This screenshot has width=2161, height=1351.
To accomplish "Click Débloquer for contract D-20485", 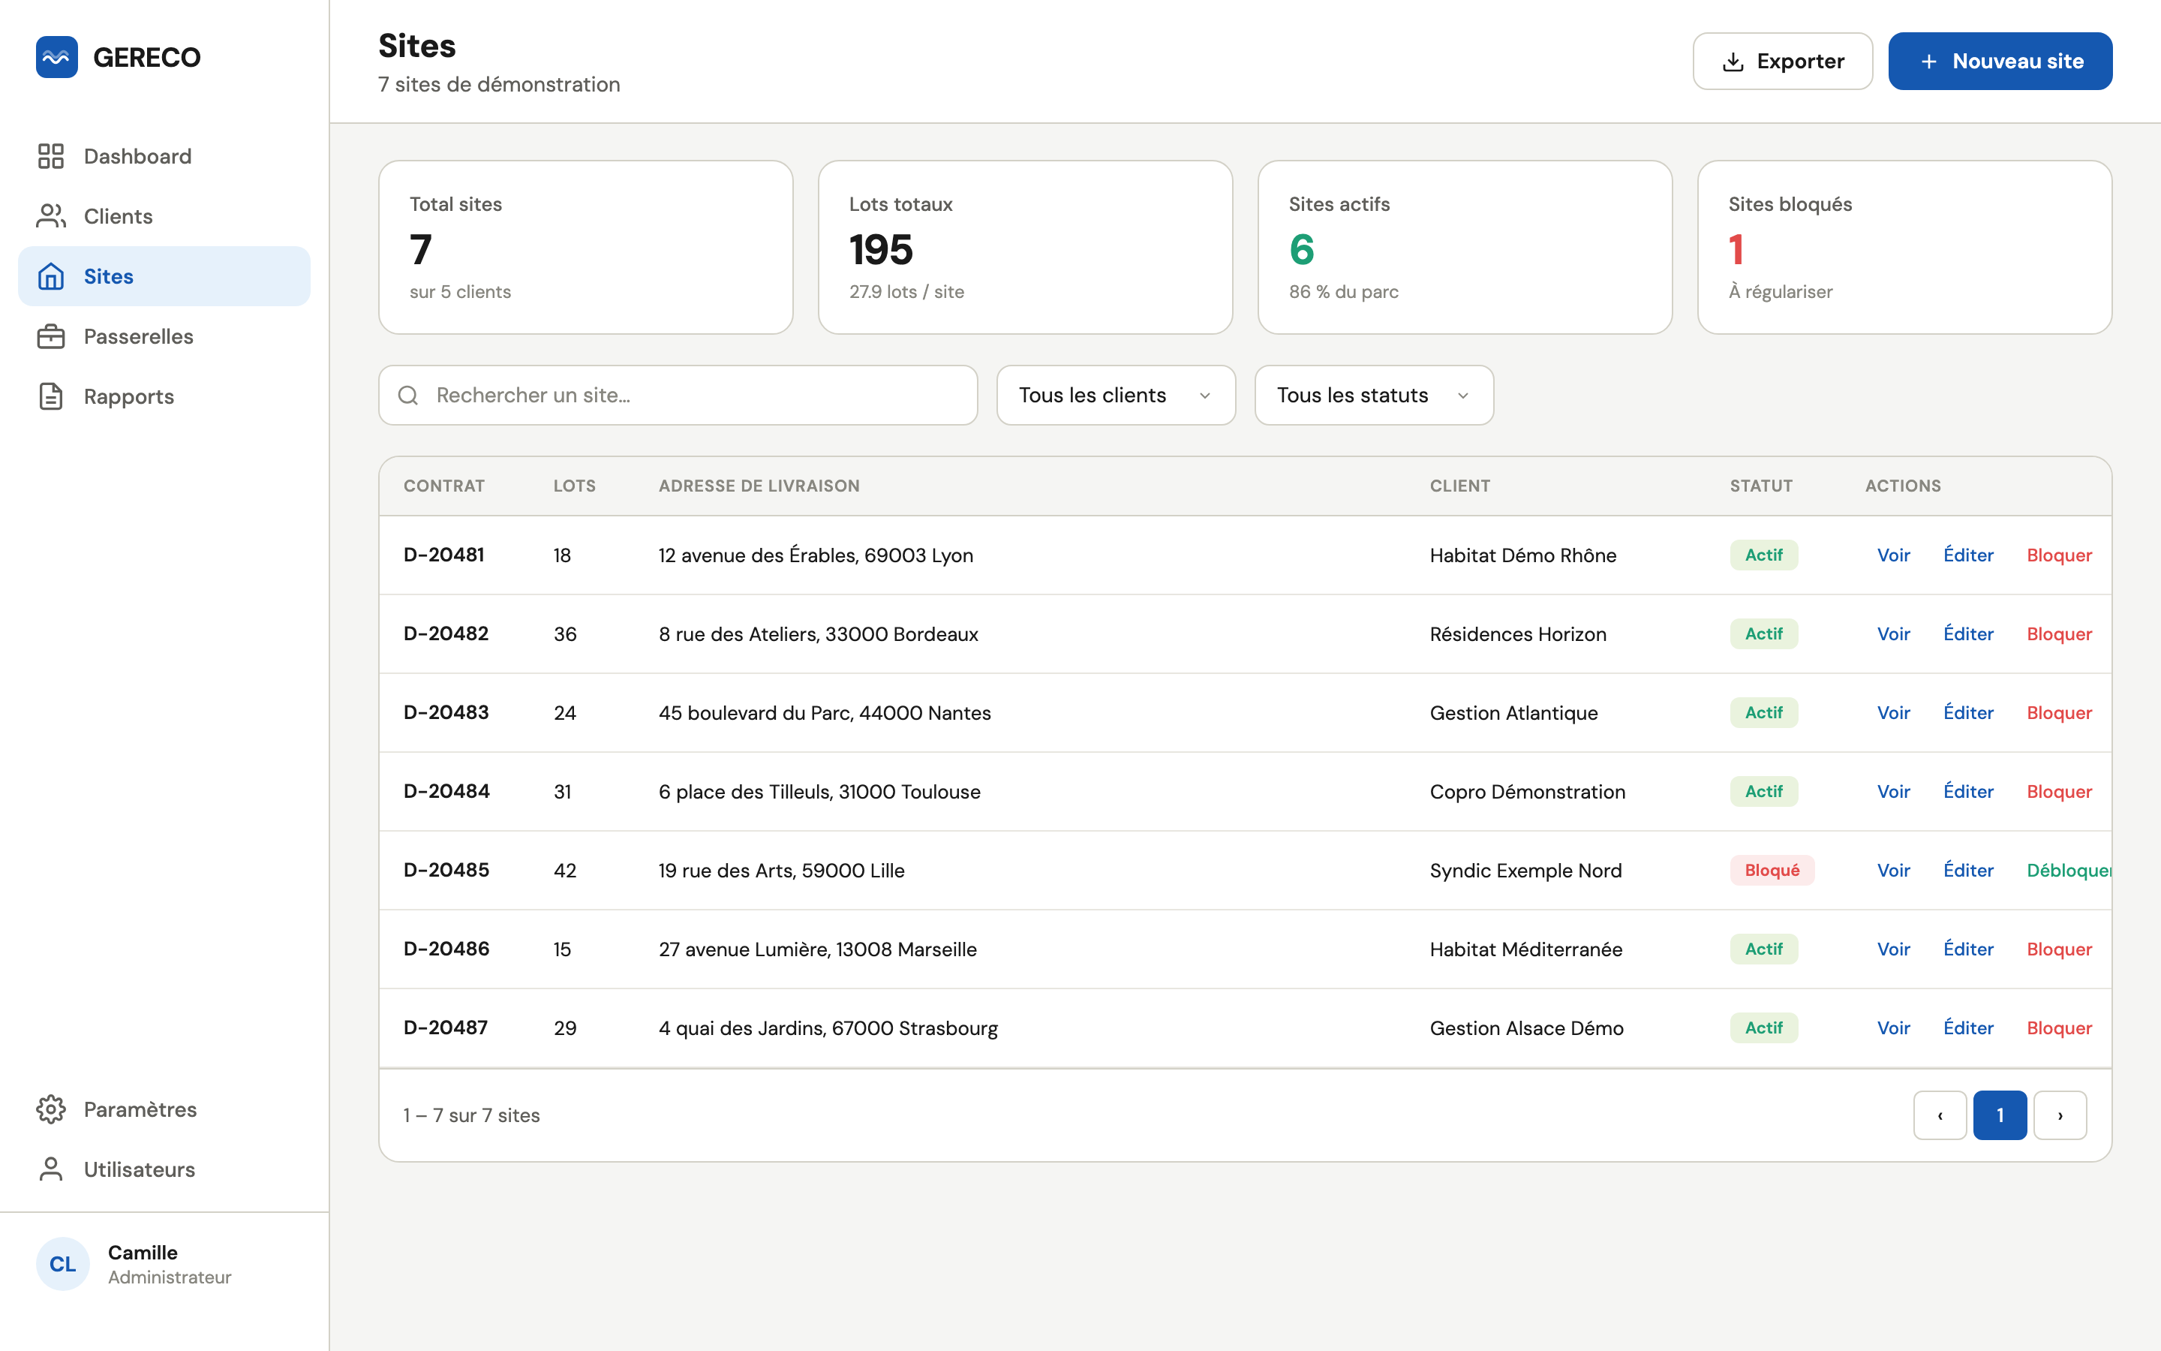I will pyautogui.click(x=2069, y=871).
